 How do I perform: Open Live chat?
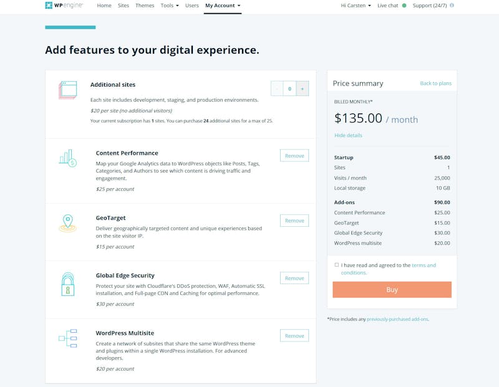(387, 6)
